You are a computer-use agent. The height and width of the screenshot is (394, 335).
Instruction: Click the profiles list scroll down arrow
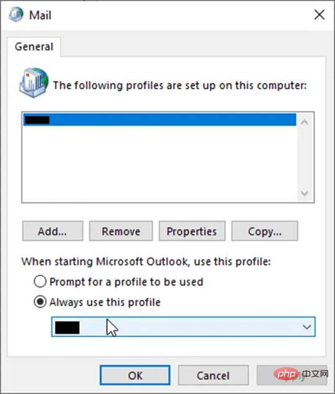pyautogui.click(x=305, y=193)
